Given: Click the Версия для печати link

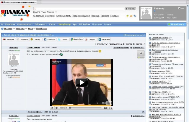Looking at the screenshot, I should (x=134, y=35).
